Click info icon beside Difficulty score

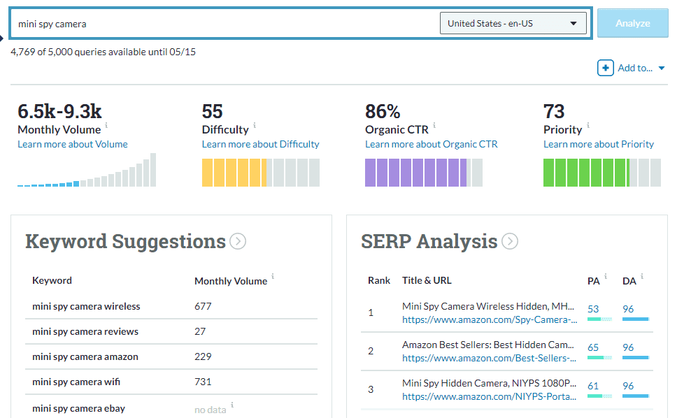click(255, 126)
